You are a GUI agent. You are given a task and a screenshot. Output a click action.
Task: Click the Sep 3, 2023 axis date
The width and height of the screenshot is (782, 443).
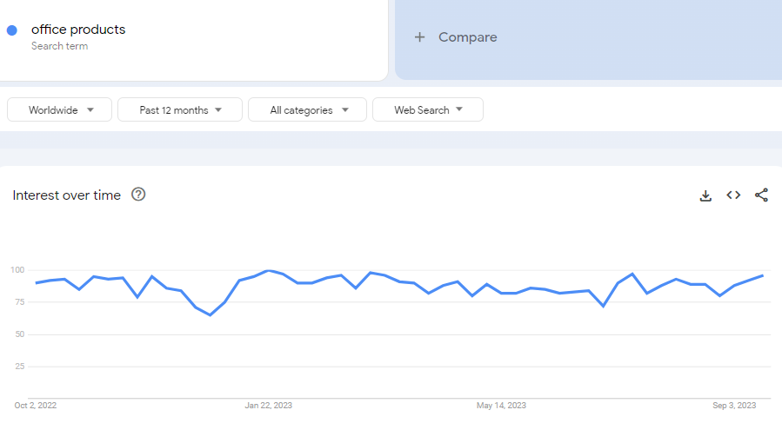click(x=734, y=406)
